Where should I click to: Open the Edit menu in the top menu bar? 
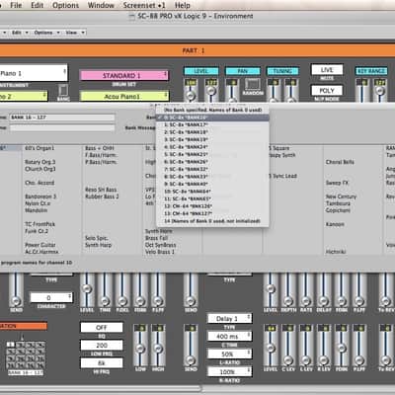[37, 5]
